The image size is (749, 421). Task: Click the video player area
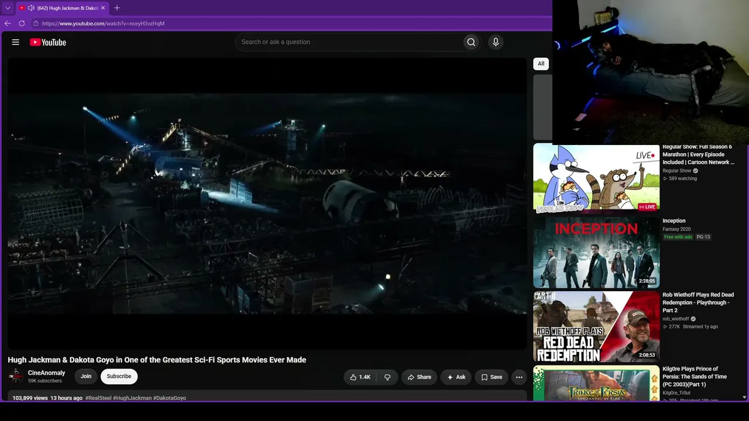(x=267, y=203)
